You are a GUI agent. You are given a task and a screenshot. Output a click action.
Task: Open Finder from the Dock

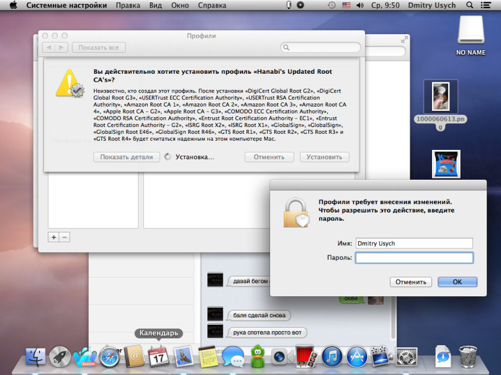point(35,356)
